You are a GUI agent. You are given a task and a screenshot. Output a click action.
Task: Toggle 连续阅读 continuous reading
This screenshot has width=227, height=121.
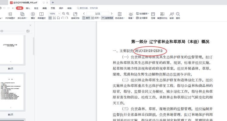107,18
